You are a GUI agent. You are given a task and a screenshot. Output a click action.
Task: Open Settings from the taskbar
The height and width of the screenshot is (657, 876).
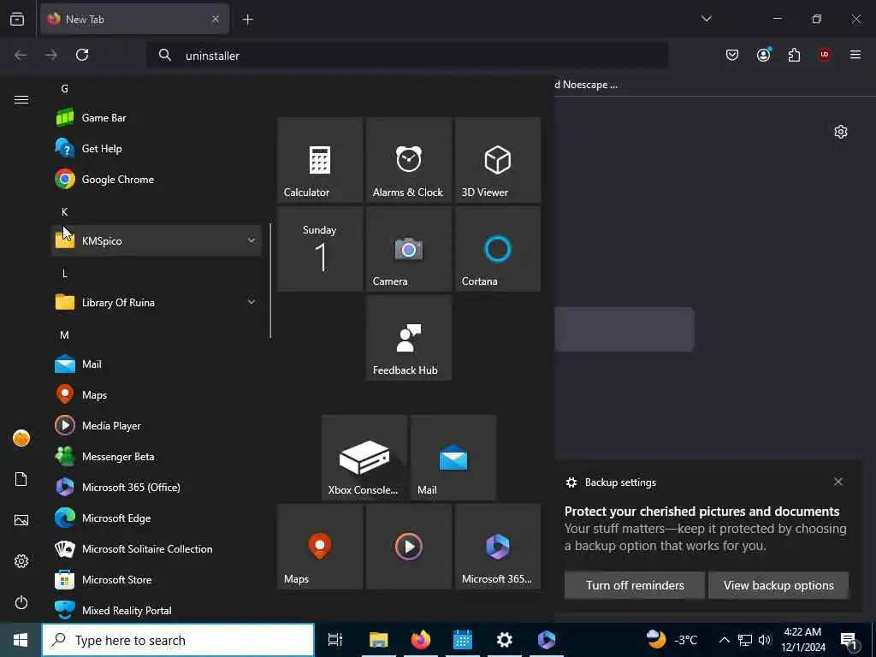tap(505, 640)
